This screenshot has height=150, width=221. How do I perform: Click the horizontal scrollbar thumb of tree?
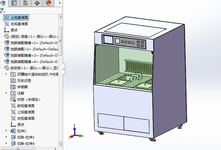point(18,149)
